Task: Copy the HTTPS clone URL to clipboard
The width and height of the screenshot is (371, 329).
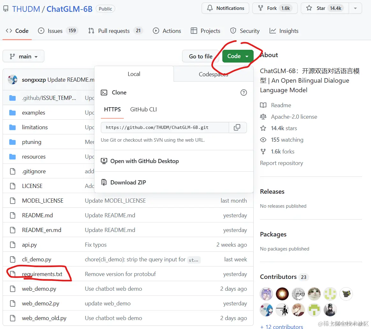Action: [237, 127]
